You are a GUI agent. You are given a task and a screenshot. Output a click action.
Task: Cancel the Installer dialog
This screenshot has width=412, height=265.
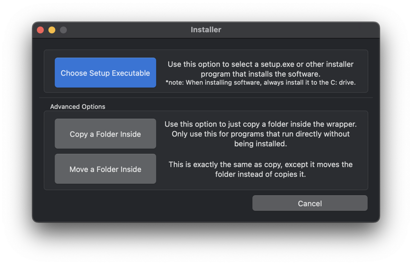point(310,203)
